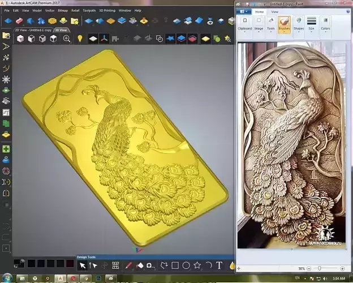Switch to the 2D View - Untitled-1 copy tab
353x283 pixels.
tap(33, 30)
